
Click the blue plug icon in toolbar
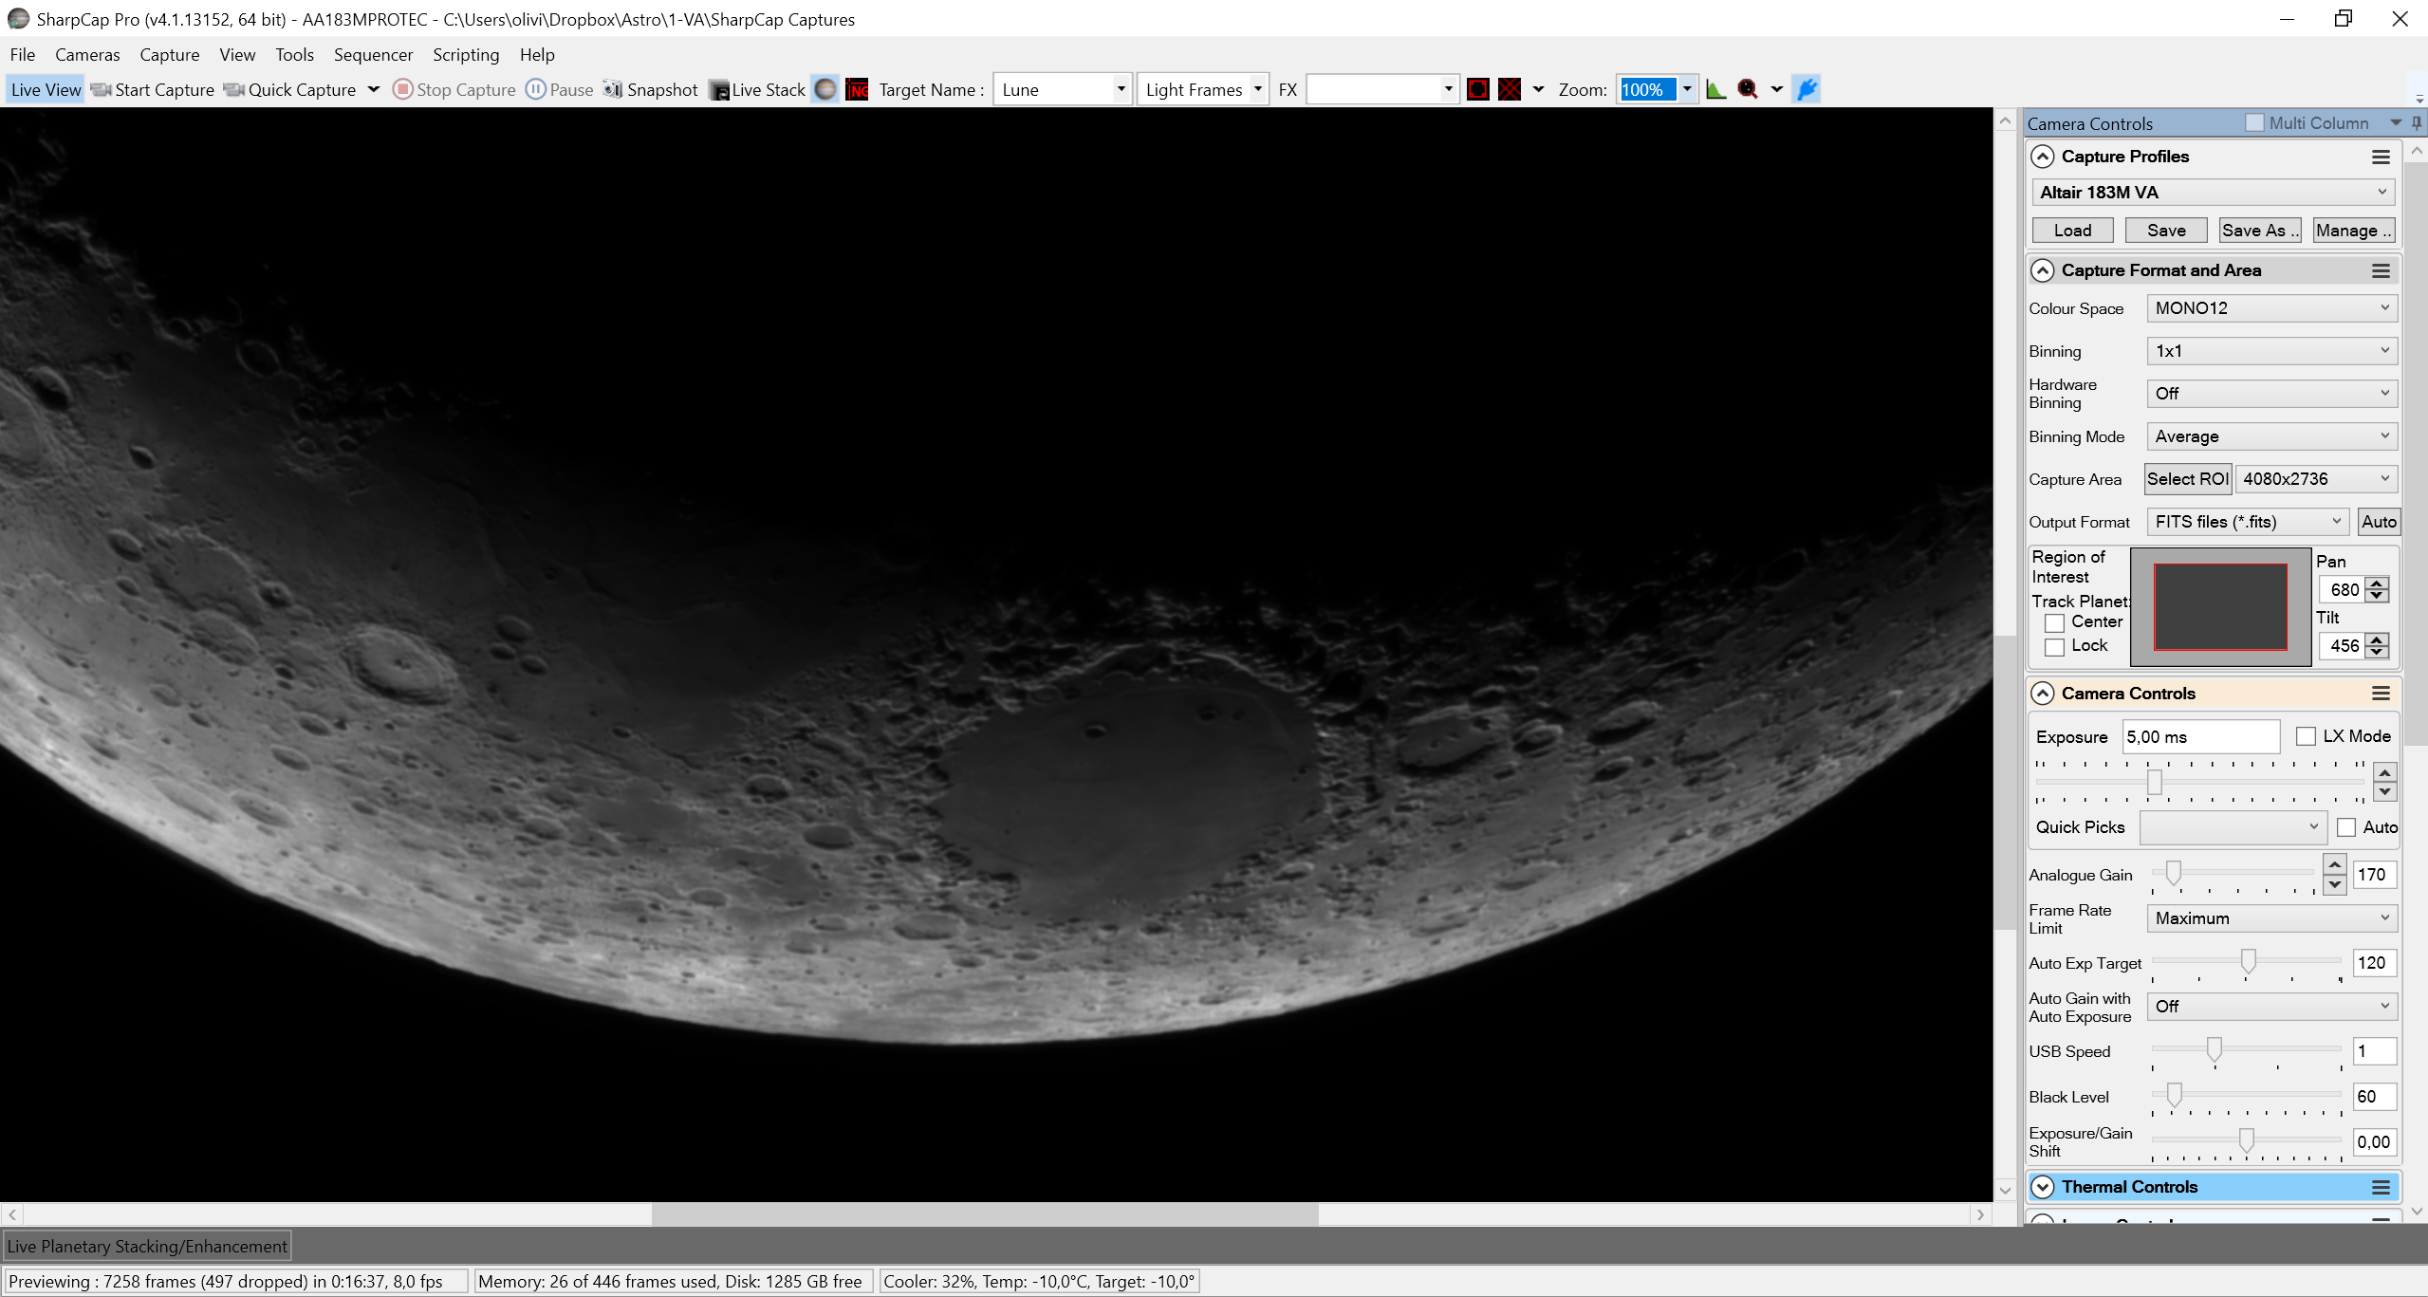(1807, 89)
